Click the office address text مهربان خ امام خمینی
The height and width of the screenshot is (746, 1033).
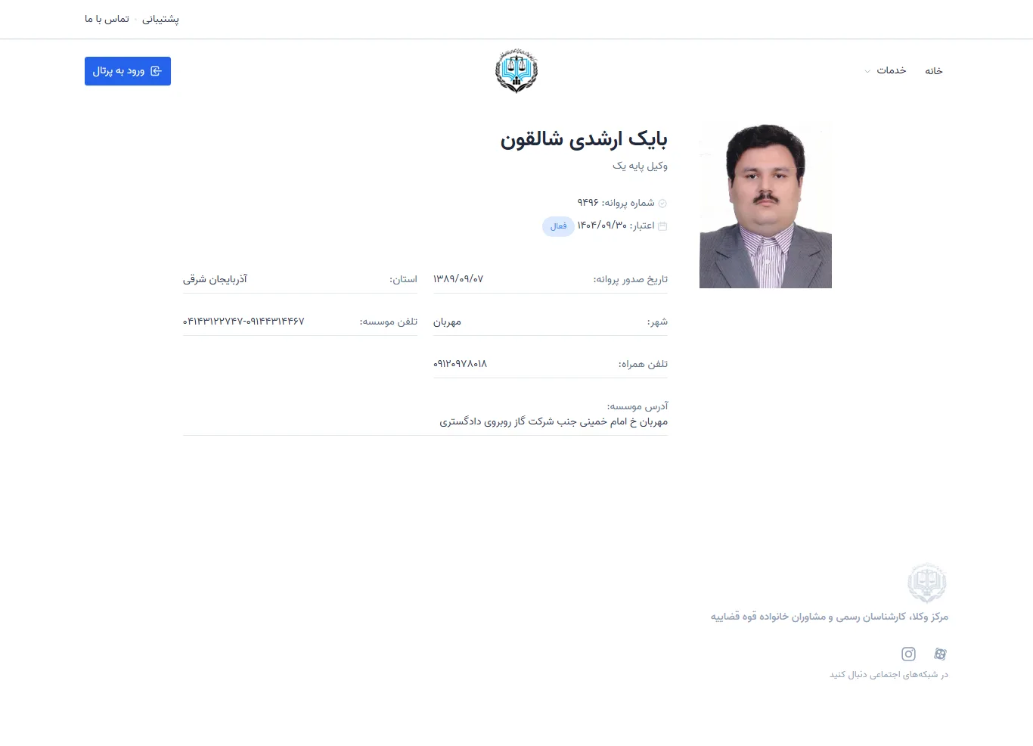[x=554, y=421]
